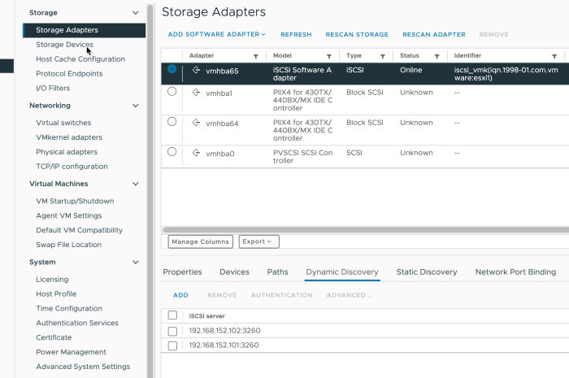The width and height of the screenshot is (569, 378).
Task: Select the vmhba0 radio button
Action: coord(172,151)
